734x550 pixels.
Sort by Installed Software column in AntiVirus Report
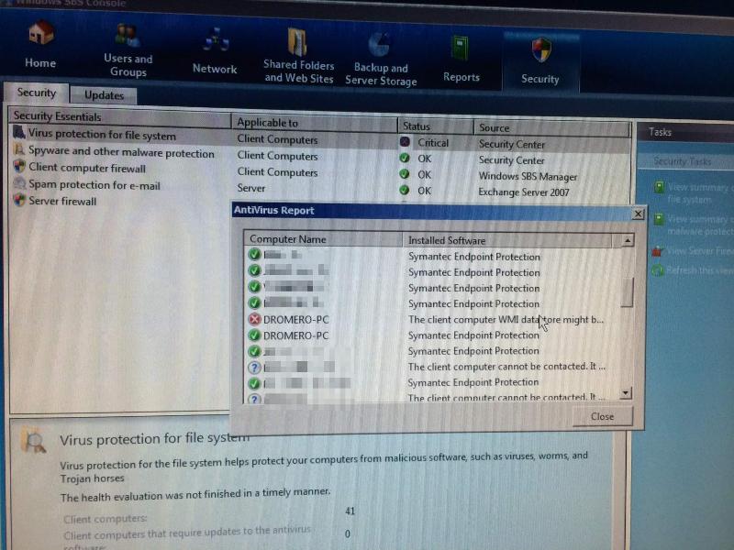[x=507, y=240]
